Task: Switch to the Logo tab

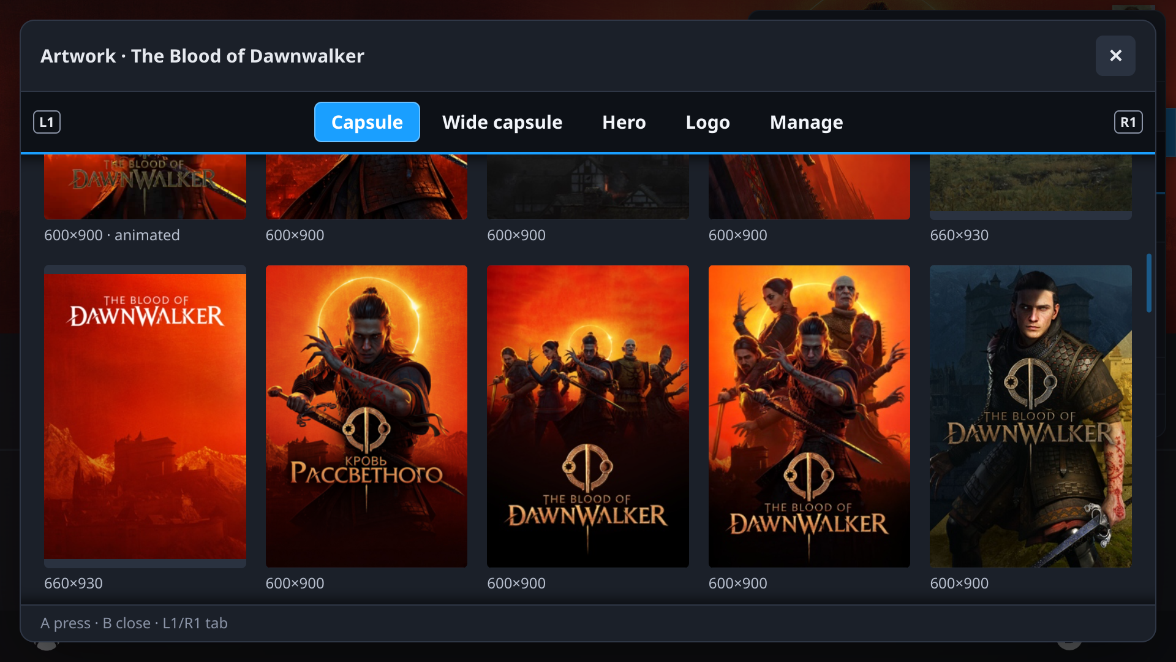Action: [707, 122]
